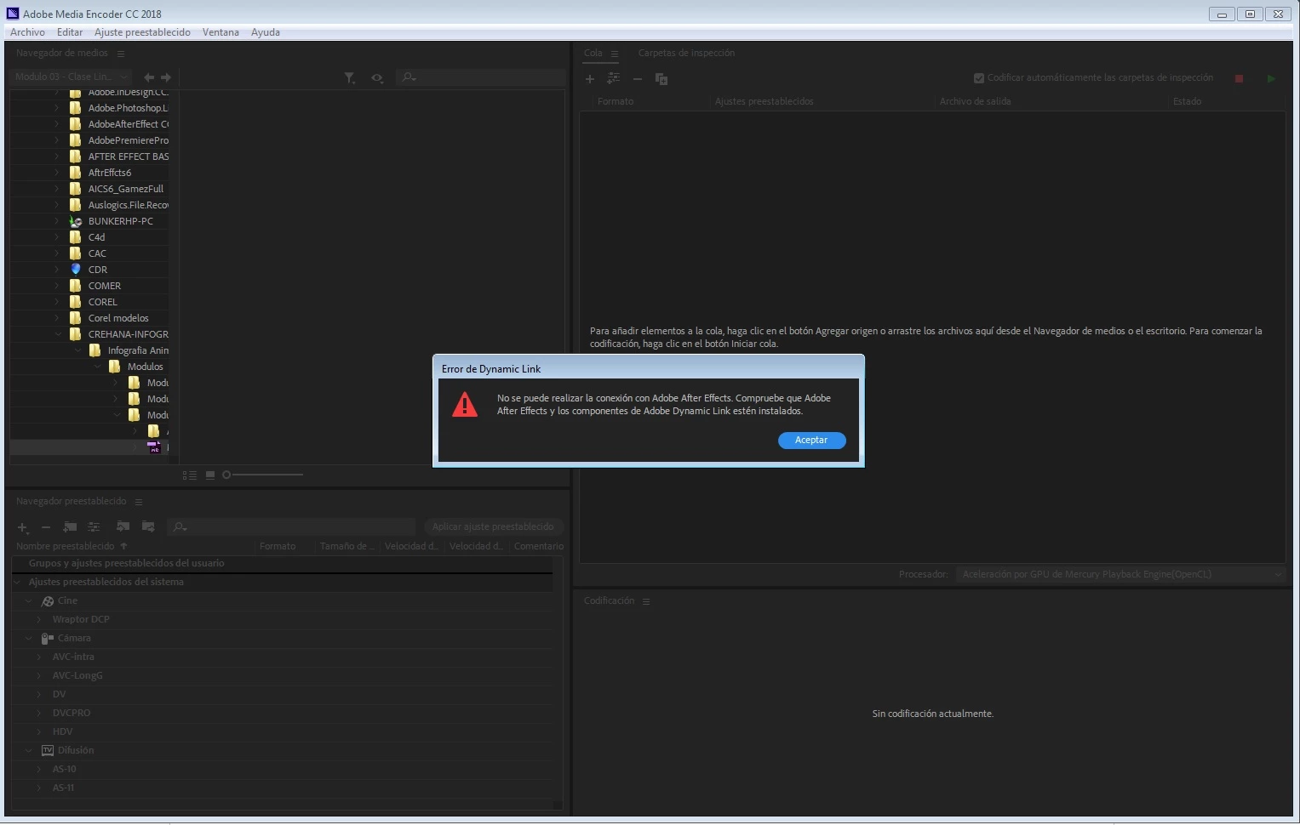Click Aplicar ajuste preestablecido button

point(493,526)
